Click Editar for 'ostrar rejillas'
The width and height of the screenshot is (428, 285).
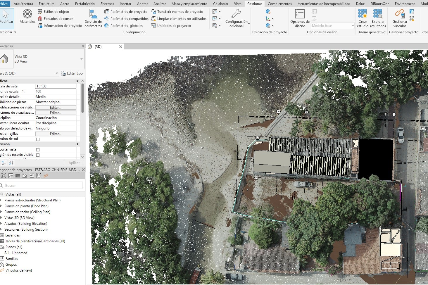pos(56,134)
